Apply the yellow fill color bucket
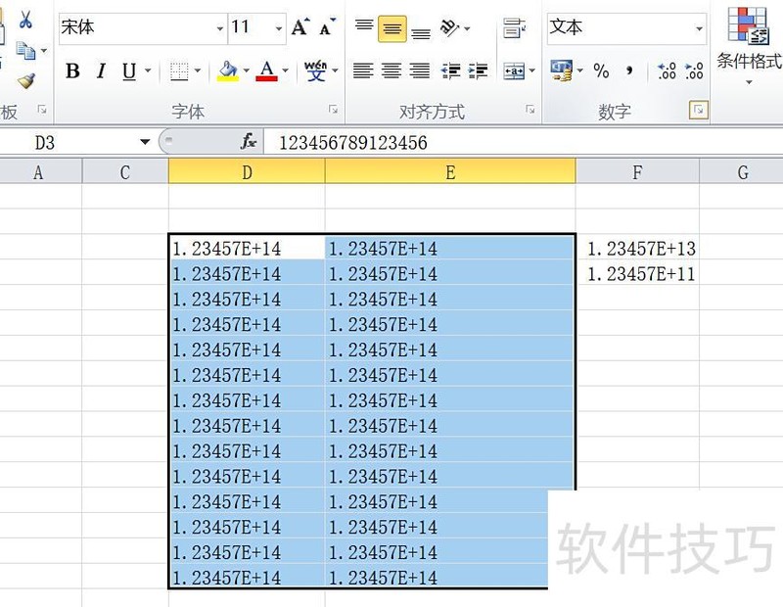Image resolution: width=783 pixels, height=607 pixels. coord(228,70)
